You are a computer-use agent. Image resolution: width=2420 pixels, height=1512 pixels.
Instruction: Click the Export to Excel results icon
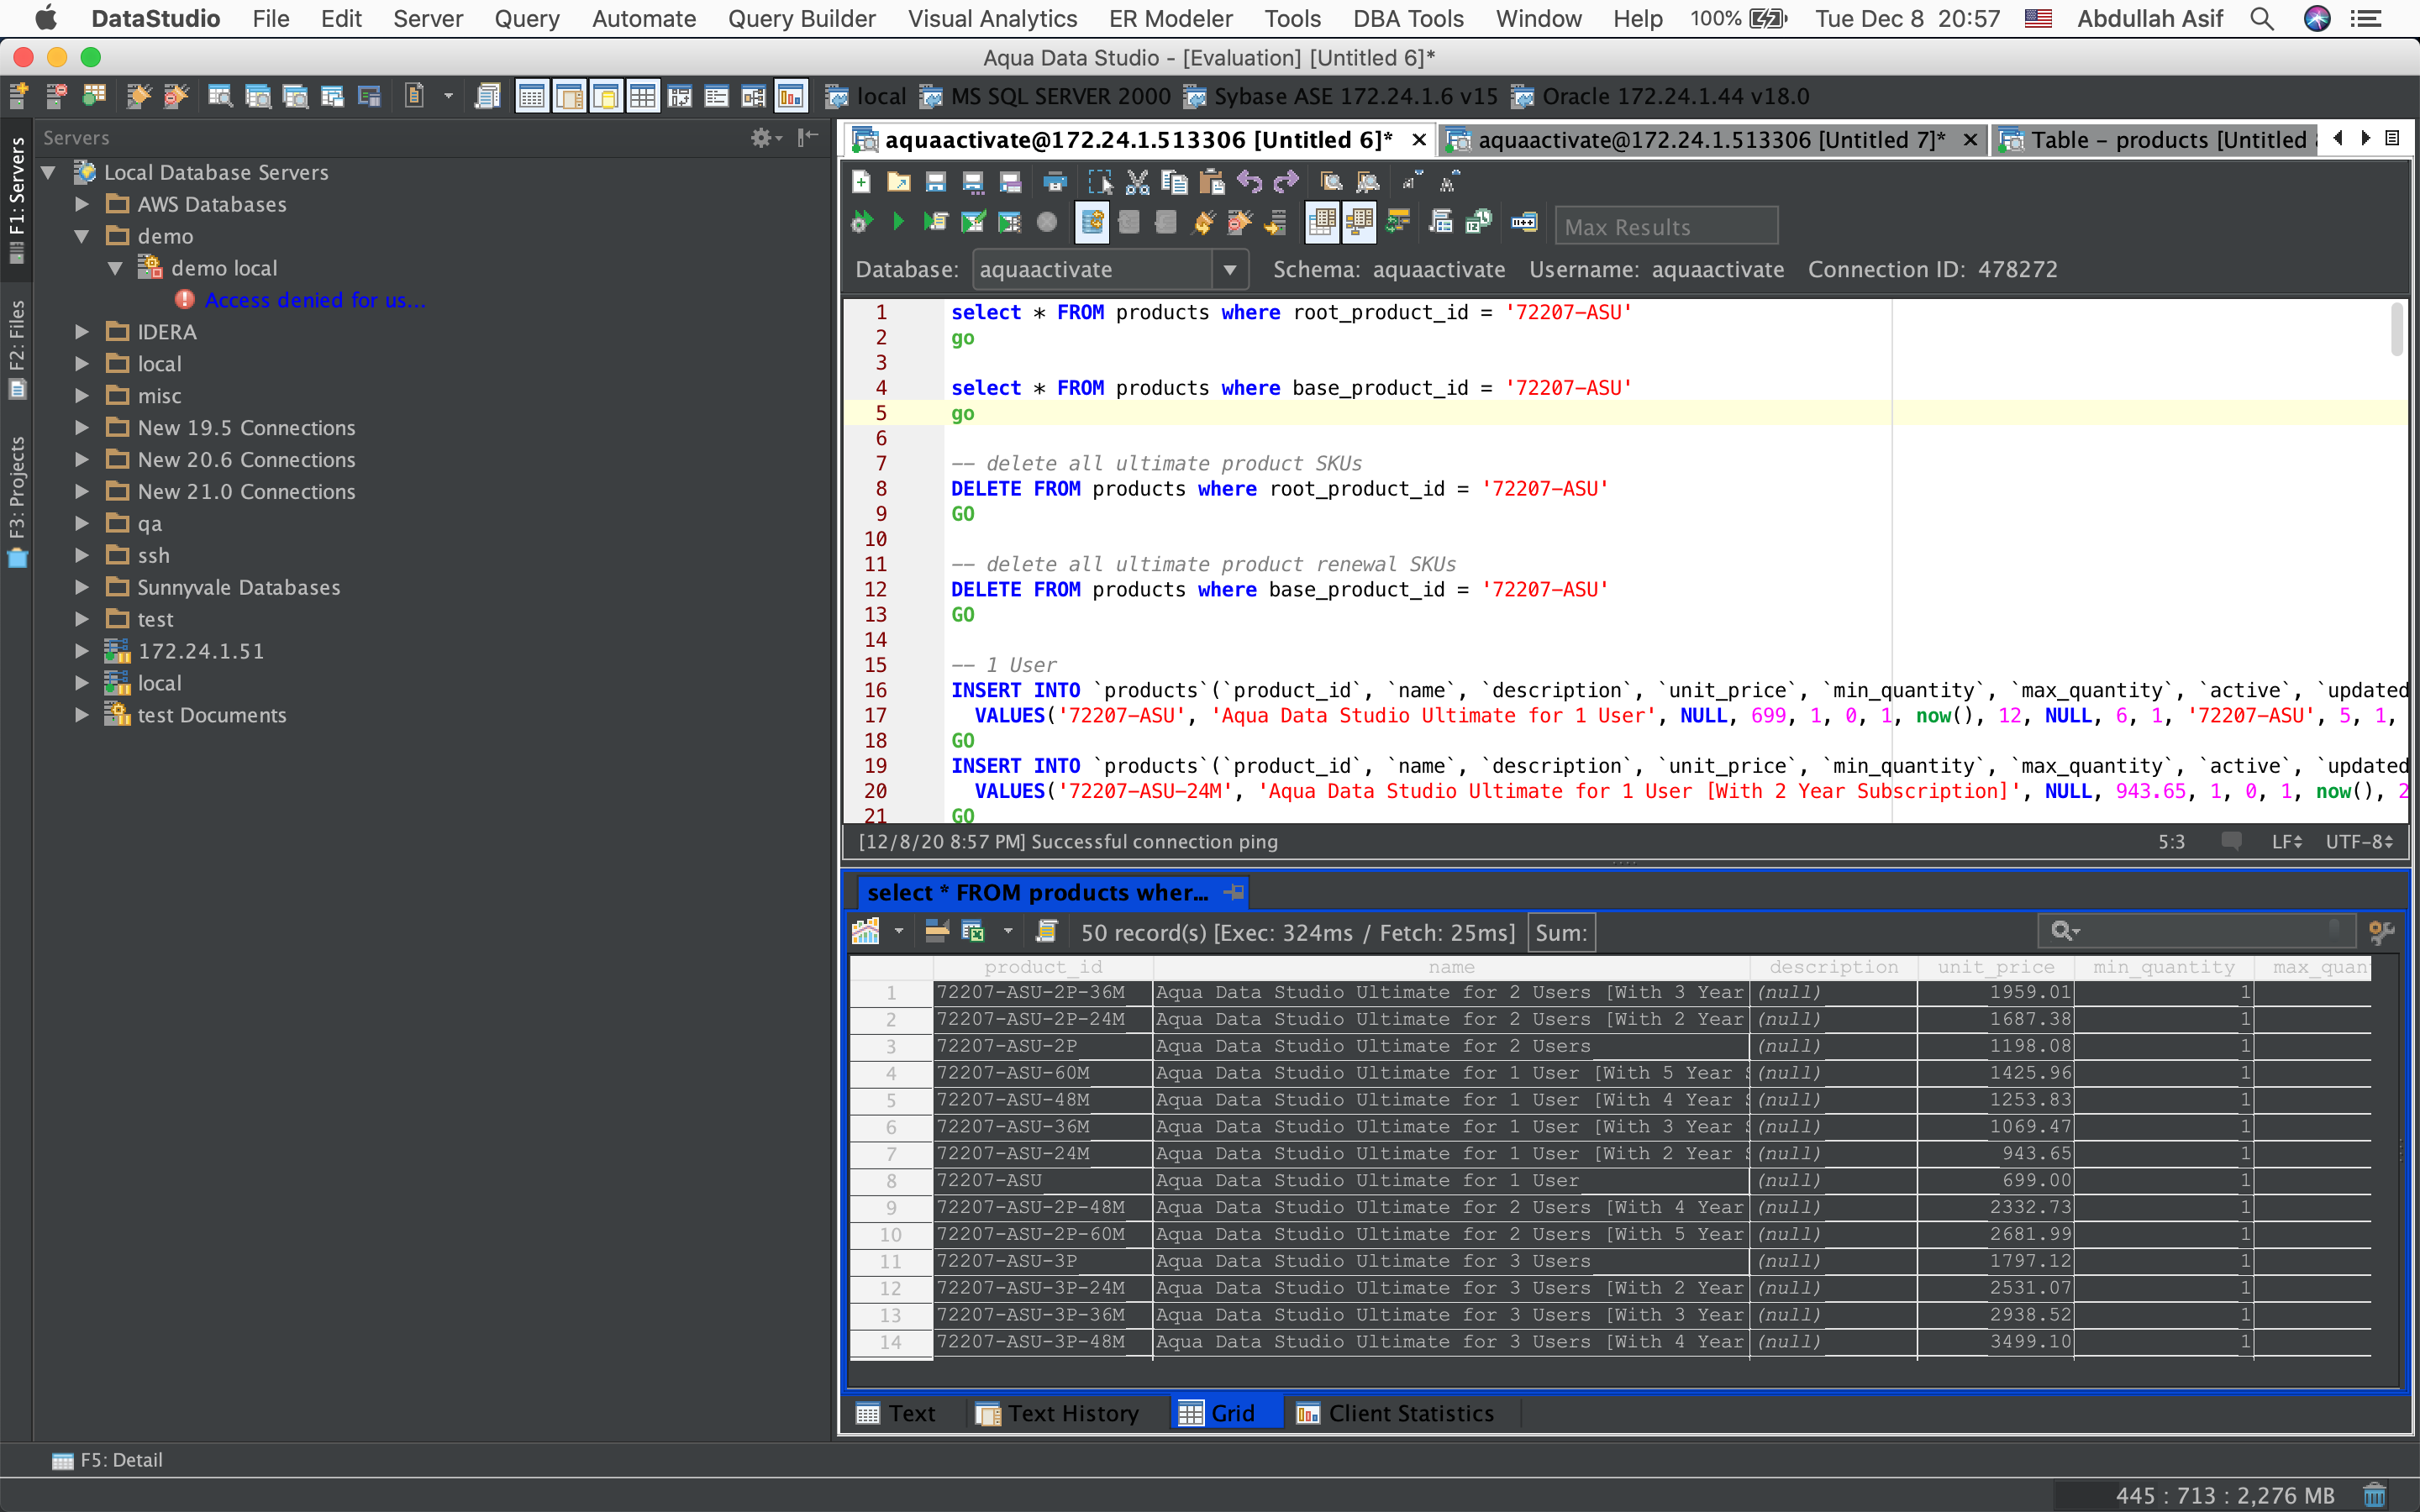(972, 932)
